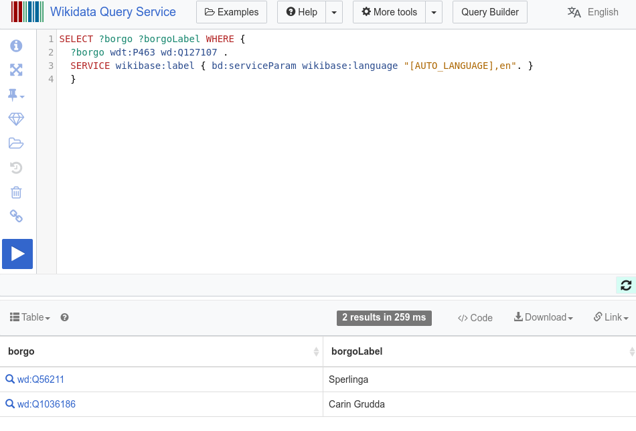This screenshot has height=431, width=636.
Task: Click the refresh results icon
Action: tap(626, 286)
